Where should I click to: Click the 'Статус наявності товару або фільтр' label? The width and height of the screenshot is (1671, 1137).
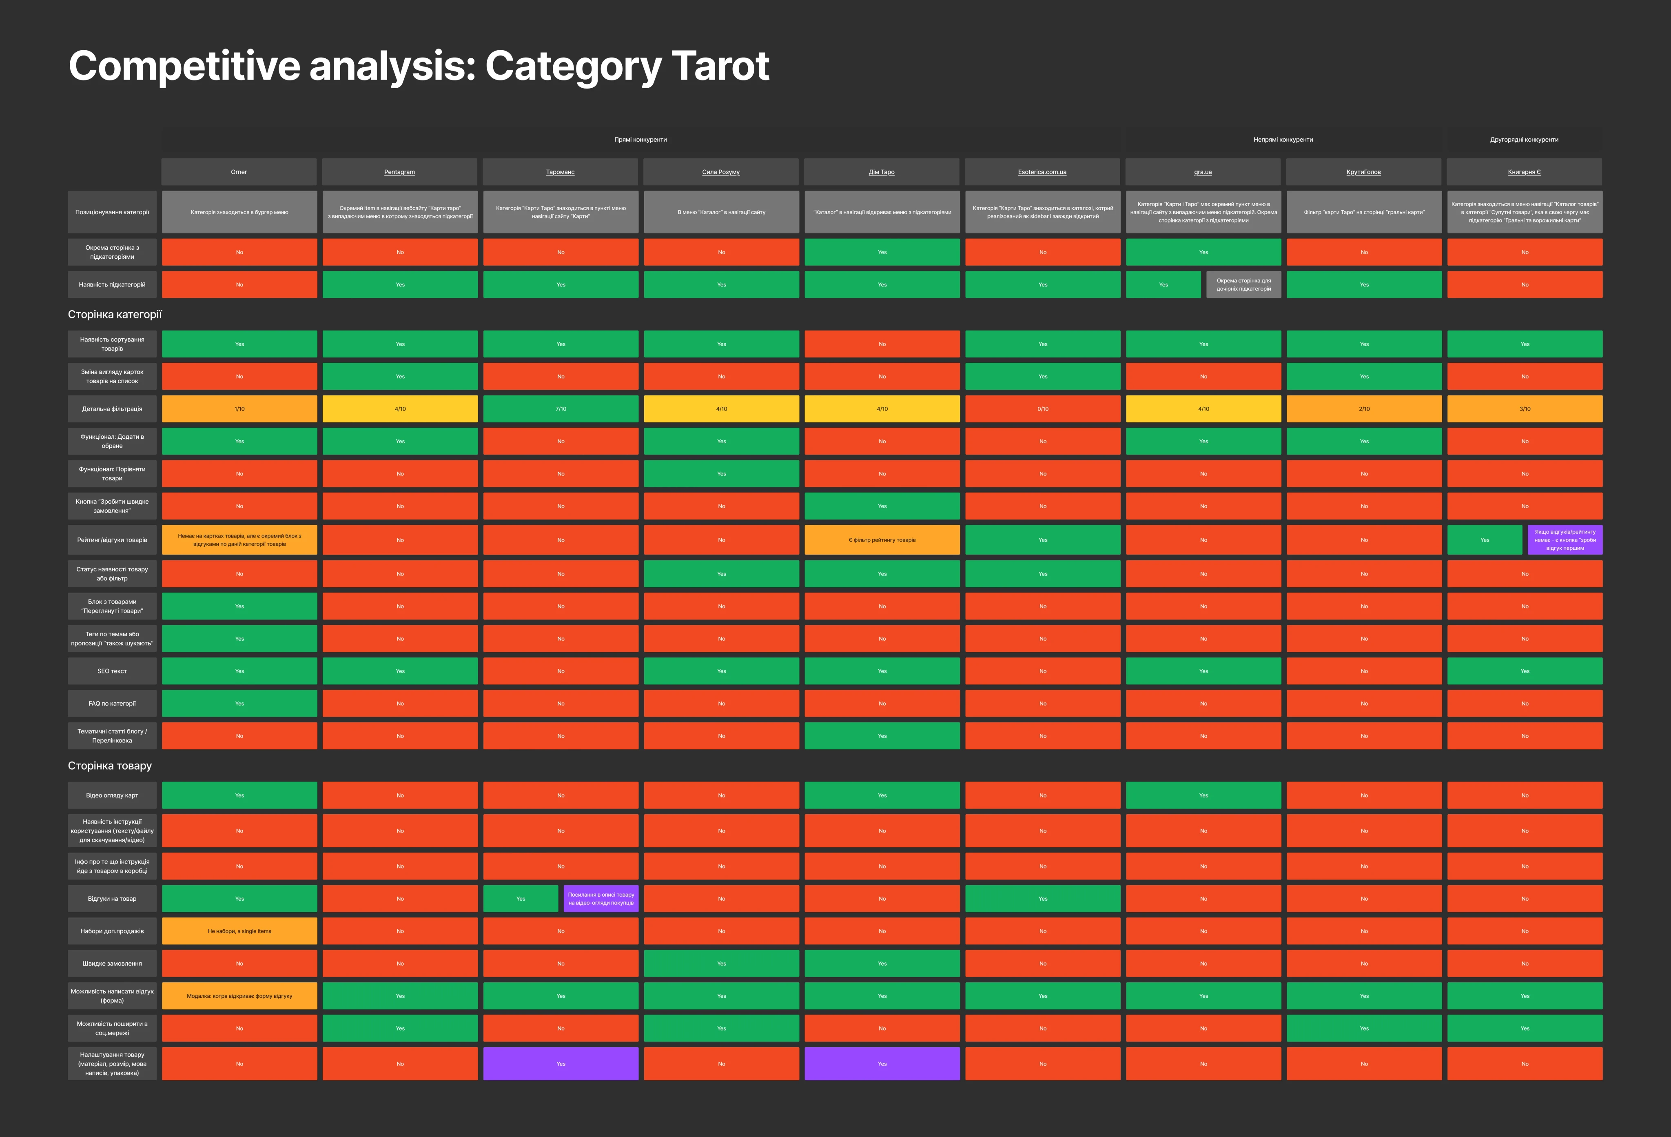[112, 573]
